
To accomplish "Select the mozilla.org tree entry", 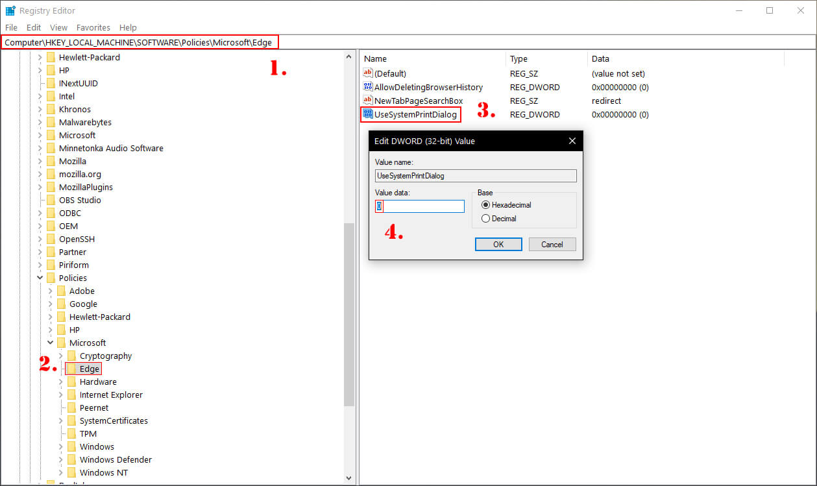I will click(80, 174).
